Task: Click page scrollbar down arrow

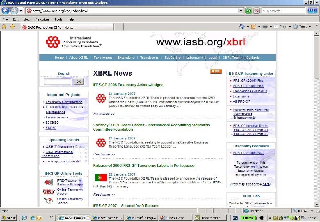Action: click(317, 204)
